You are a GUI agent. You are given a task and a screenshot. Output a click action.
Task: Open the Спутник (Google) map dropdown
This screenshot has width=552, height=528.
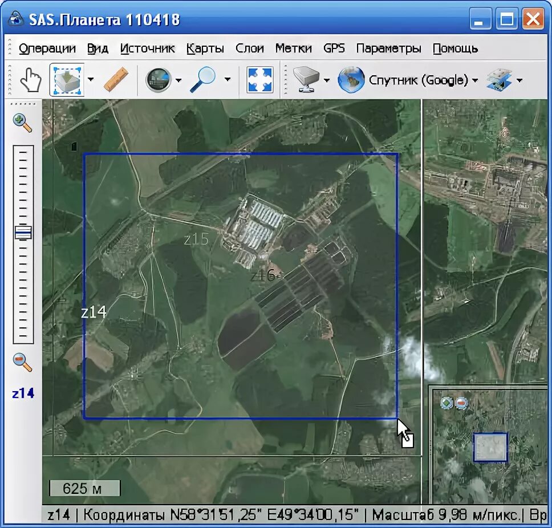[x=408, y=80]
